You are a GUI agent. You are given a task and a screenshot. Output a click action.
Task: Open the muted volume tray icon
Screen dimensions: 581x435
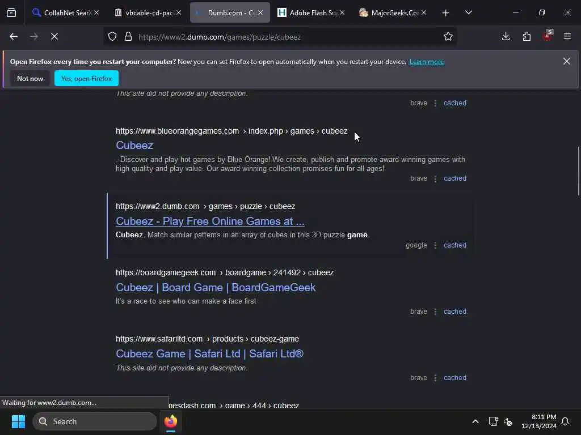tap(508, 421)
